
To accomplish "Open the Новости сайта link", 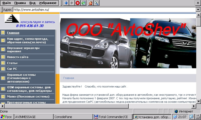I will [18, 57].
